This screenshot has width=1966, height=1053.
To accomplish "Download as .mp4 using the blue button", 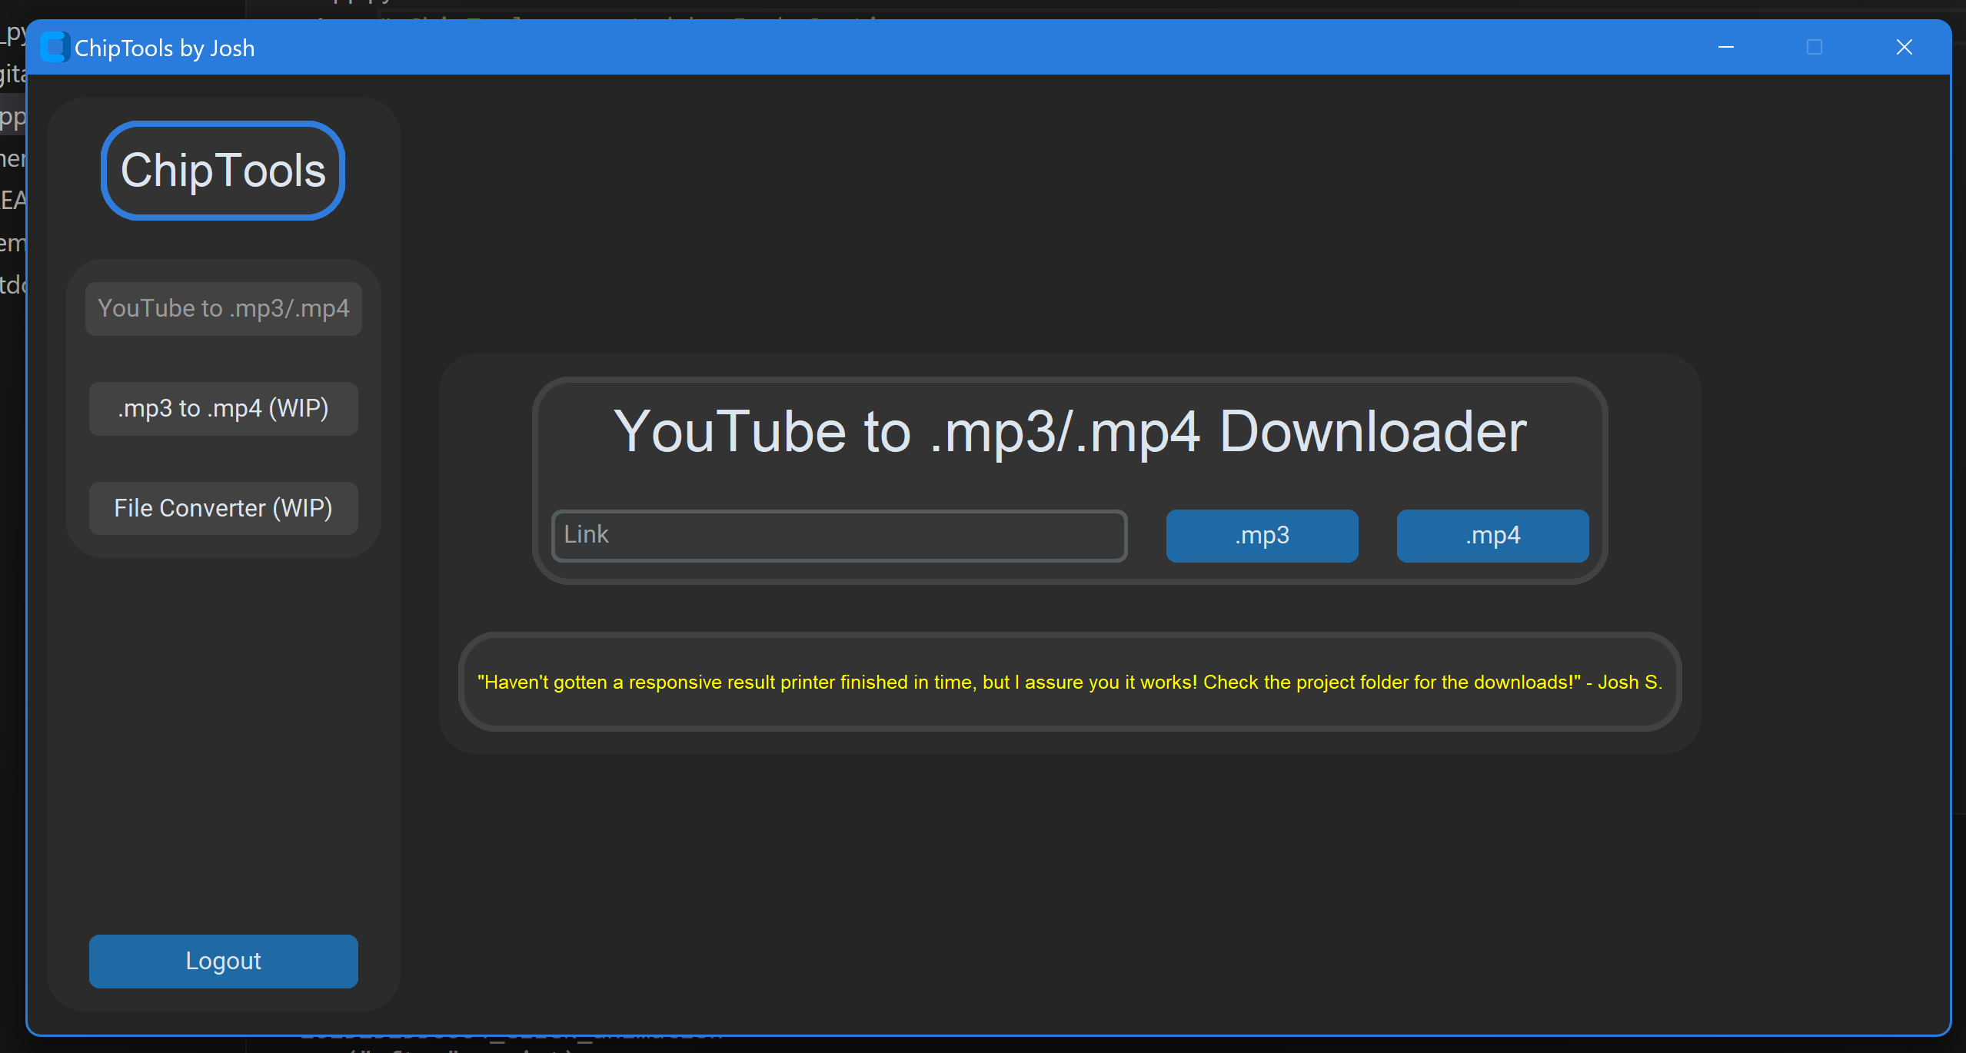I will pos(1492,536).
